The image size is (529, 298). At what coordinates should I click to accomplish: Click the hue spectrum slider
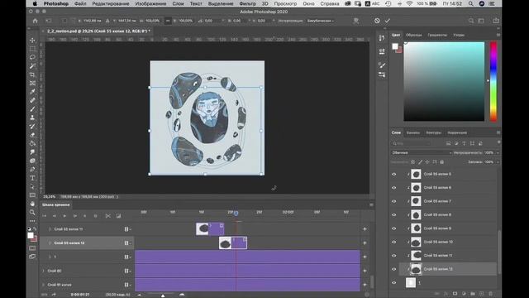(x=493, y=81)
